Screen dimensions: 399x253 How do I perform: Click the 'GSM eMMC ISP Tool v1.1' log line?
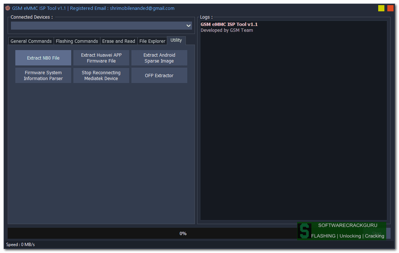pos(229,24)
